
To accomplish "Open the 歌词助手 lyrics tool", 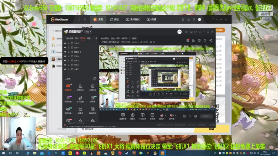I will [92, 111].
